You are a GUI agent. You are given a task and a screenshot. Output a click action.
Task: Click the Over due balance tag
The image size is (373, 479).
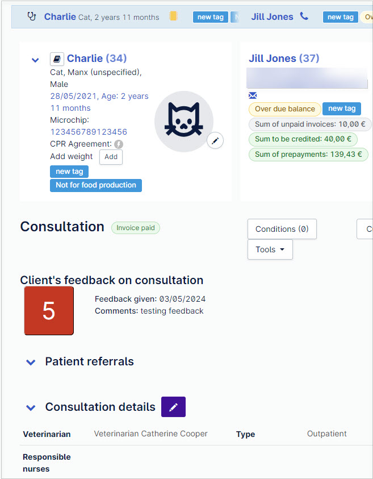click(x=284, y=109)
